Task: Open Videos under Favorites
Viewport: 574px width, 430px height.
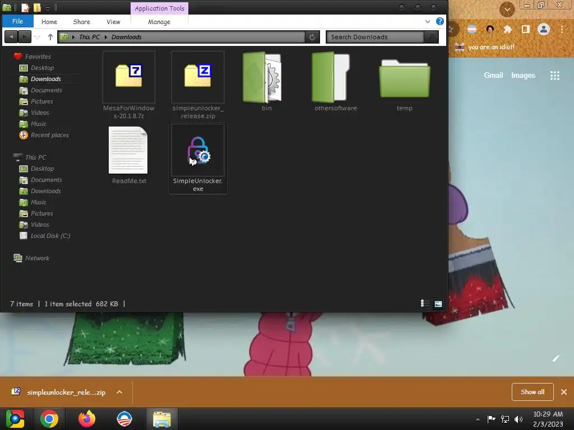Action: 40,113
